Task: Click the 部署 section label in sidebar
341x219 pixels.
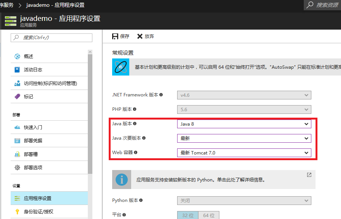Action: pyautogui.click(x=16, y=115)
